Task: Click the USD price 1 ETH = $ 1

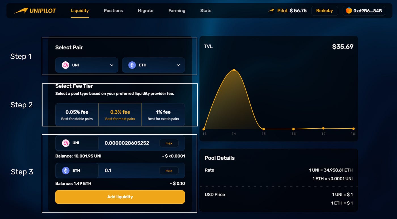Action: [342, 203]
